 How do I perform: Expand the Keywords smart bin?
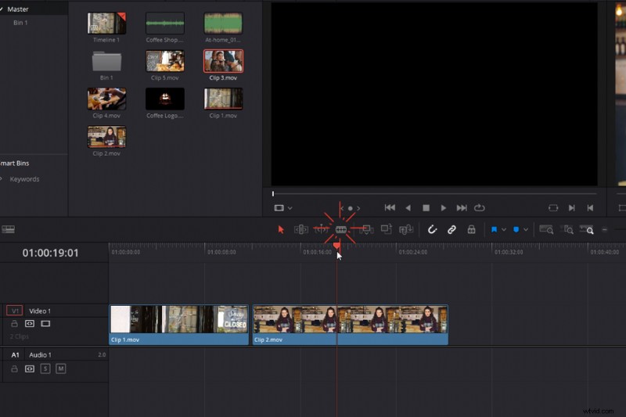2,179
